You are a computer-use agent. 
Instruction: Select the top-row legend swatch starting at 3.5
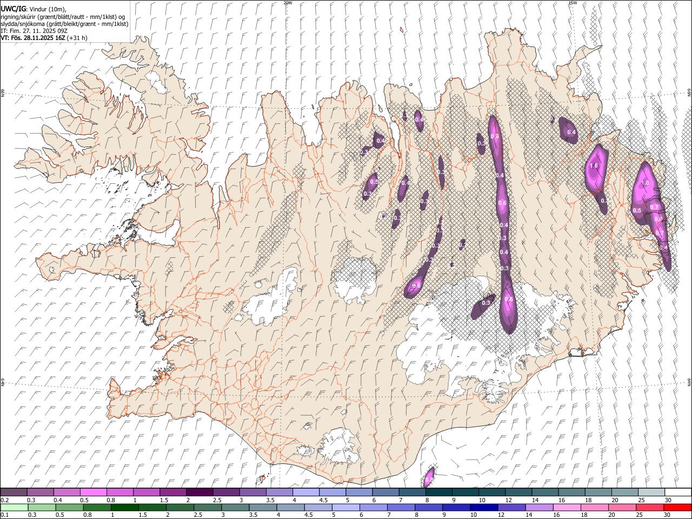click(x=280, y=492)
